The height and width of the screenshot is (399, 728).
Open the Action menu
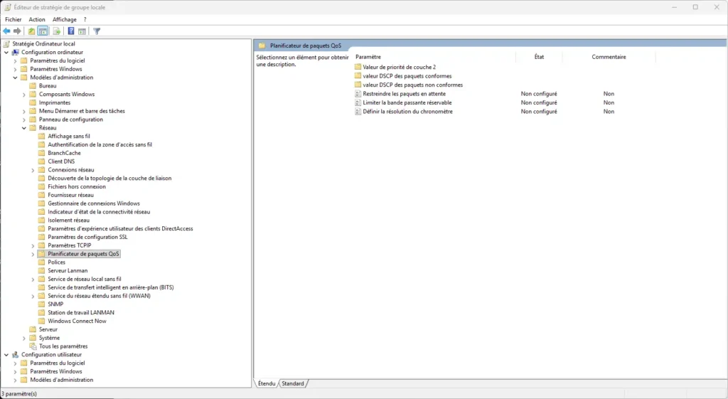[37, 19]
